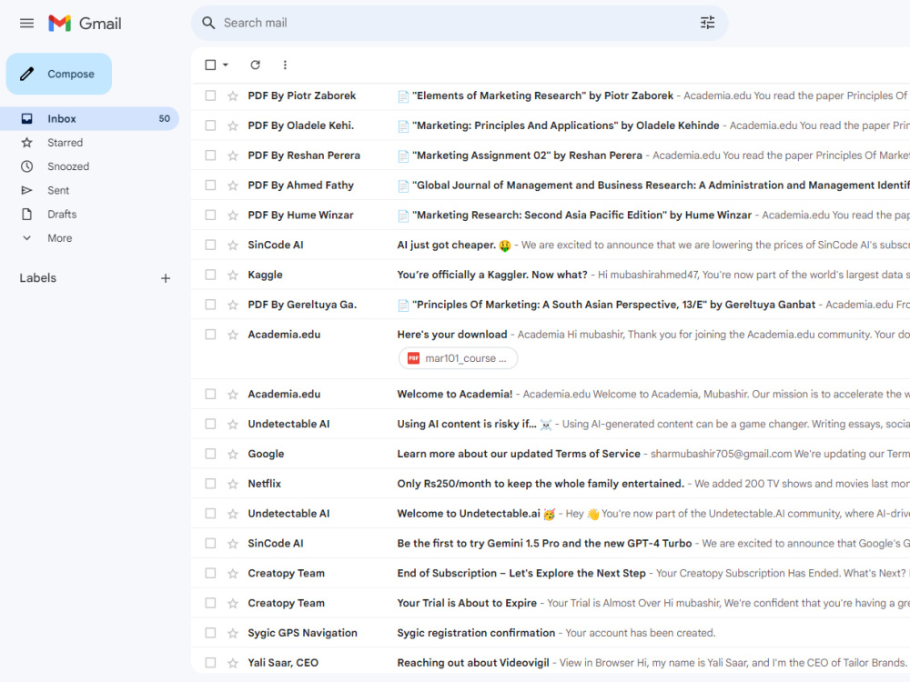910x682 pixels.
Task: Click sender name PDF By Hume Winzar
Action: [x=300, y=215]
